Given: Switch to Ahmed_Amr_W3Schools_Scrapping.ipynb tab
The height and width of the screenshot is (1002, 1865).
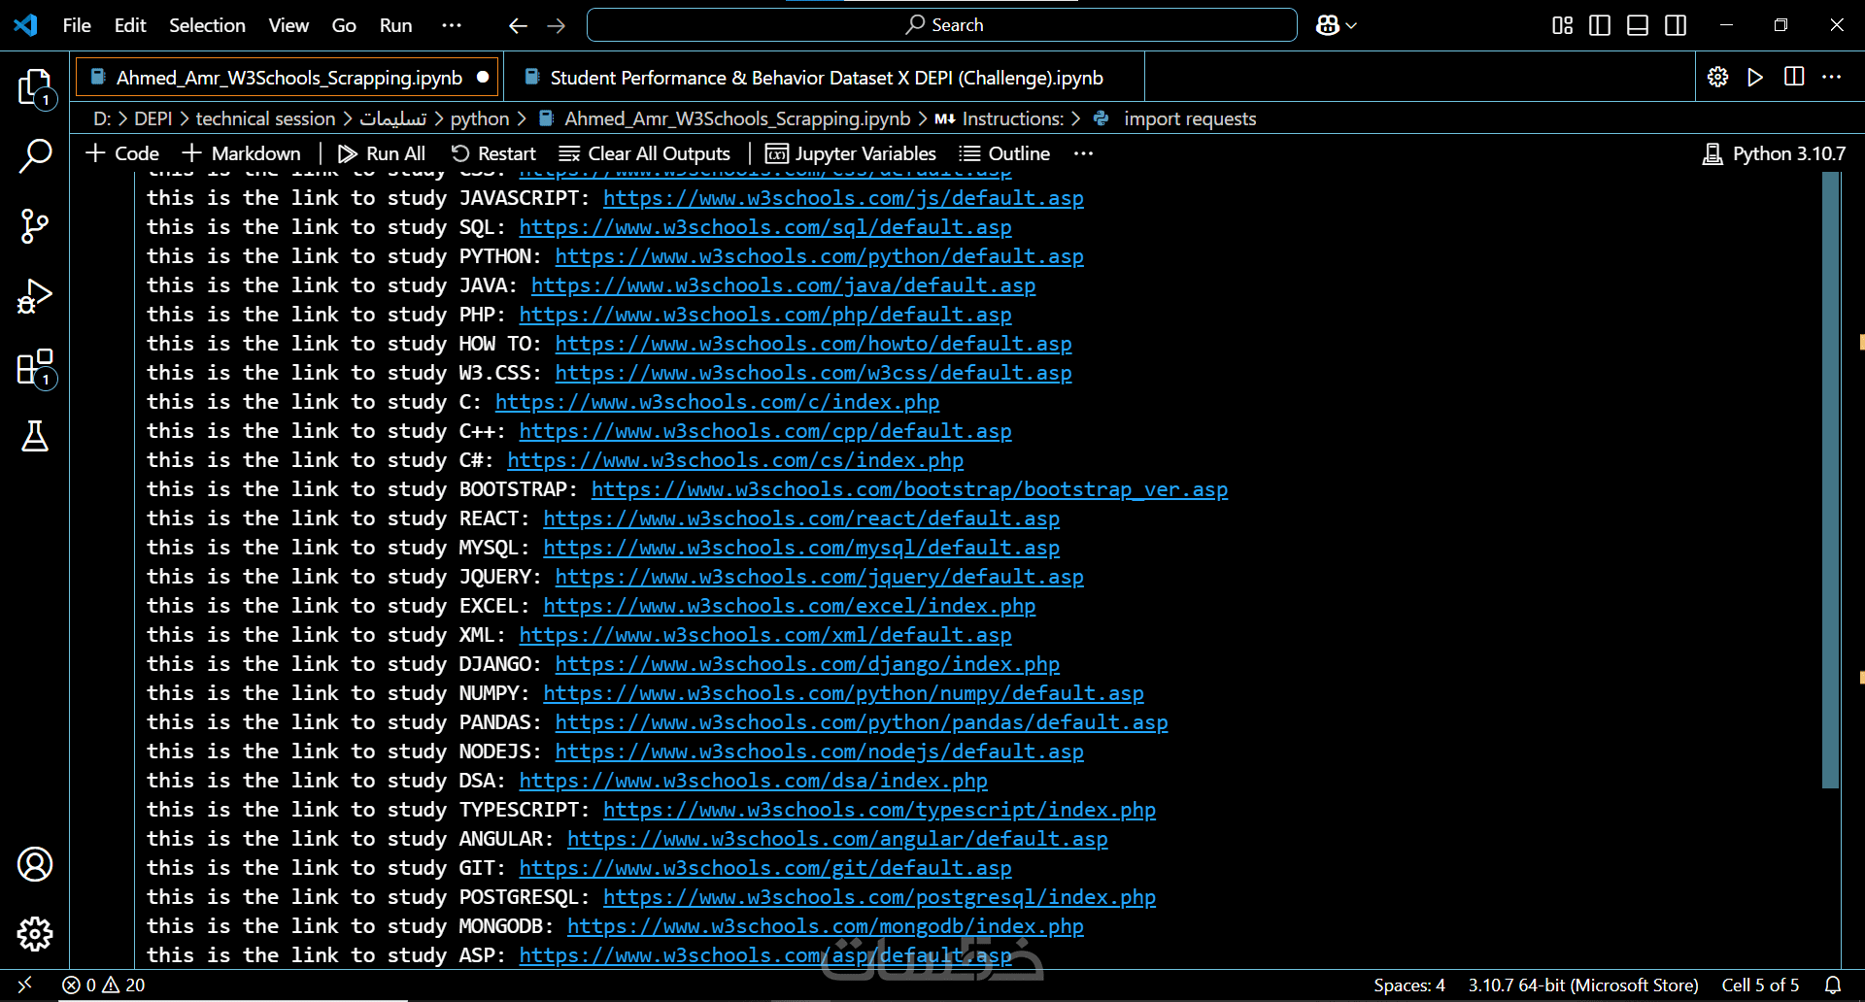Looking at the screenshot, I should coord(289,78).
